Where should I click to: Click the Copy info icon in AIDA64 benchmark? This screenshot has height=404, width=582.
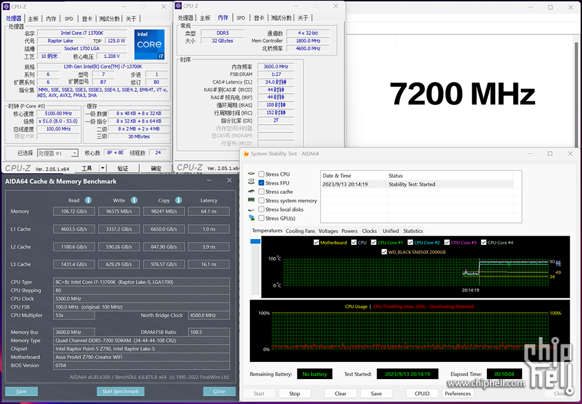tap(179, 200)
